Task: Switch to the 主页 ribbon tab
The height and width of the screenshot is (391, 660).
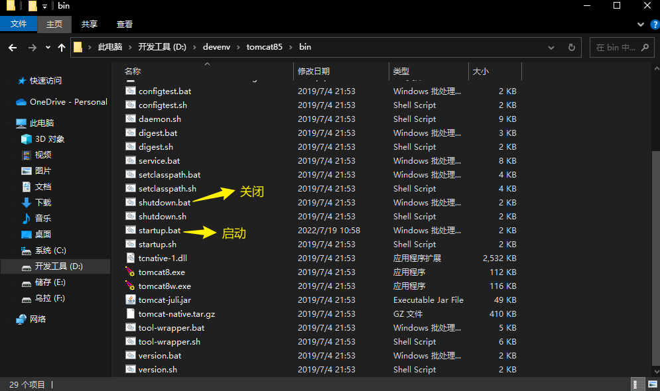Action: (x=54, y=25)
